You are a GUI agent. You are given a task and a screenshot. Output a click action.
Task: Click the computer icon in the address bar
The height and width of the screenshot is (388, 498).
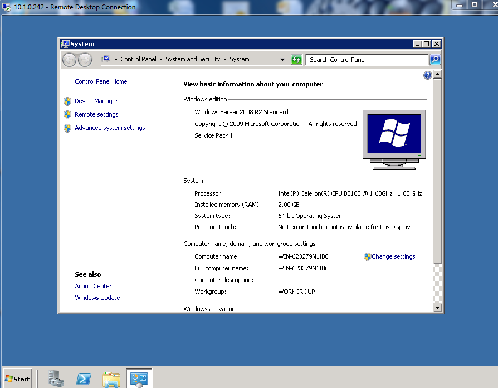pyautogui.click(x=107, y=59)
